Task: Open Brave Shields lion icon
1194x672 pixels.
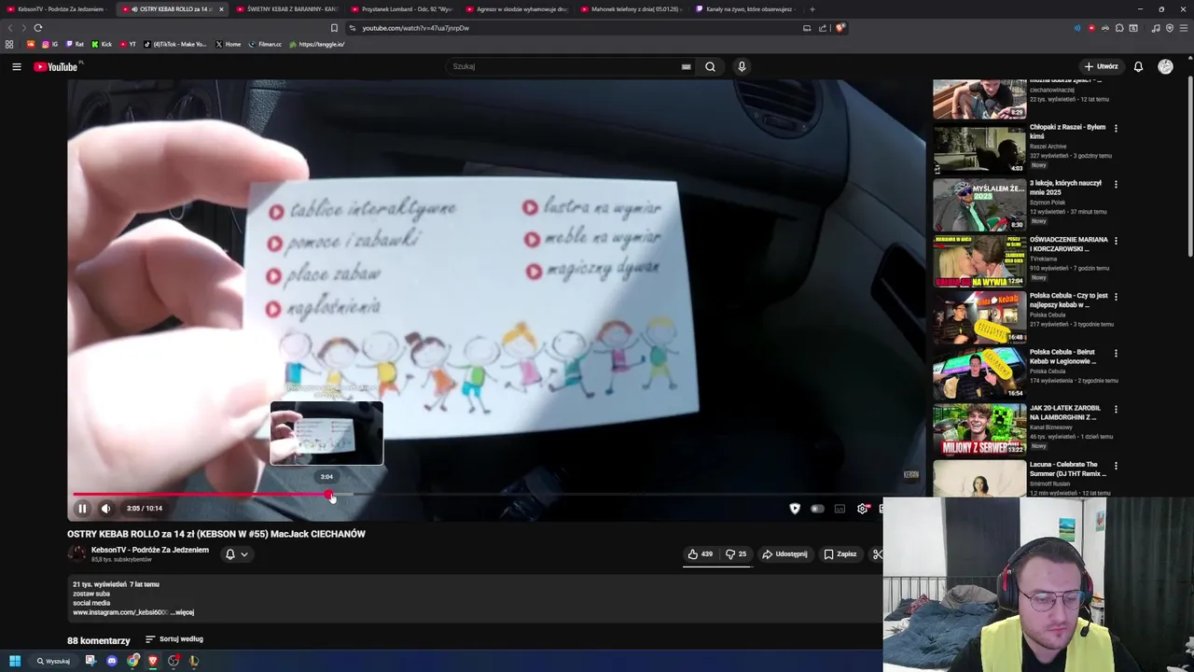Action: (840, 28)
